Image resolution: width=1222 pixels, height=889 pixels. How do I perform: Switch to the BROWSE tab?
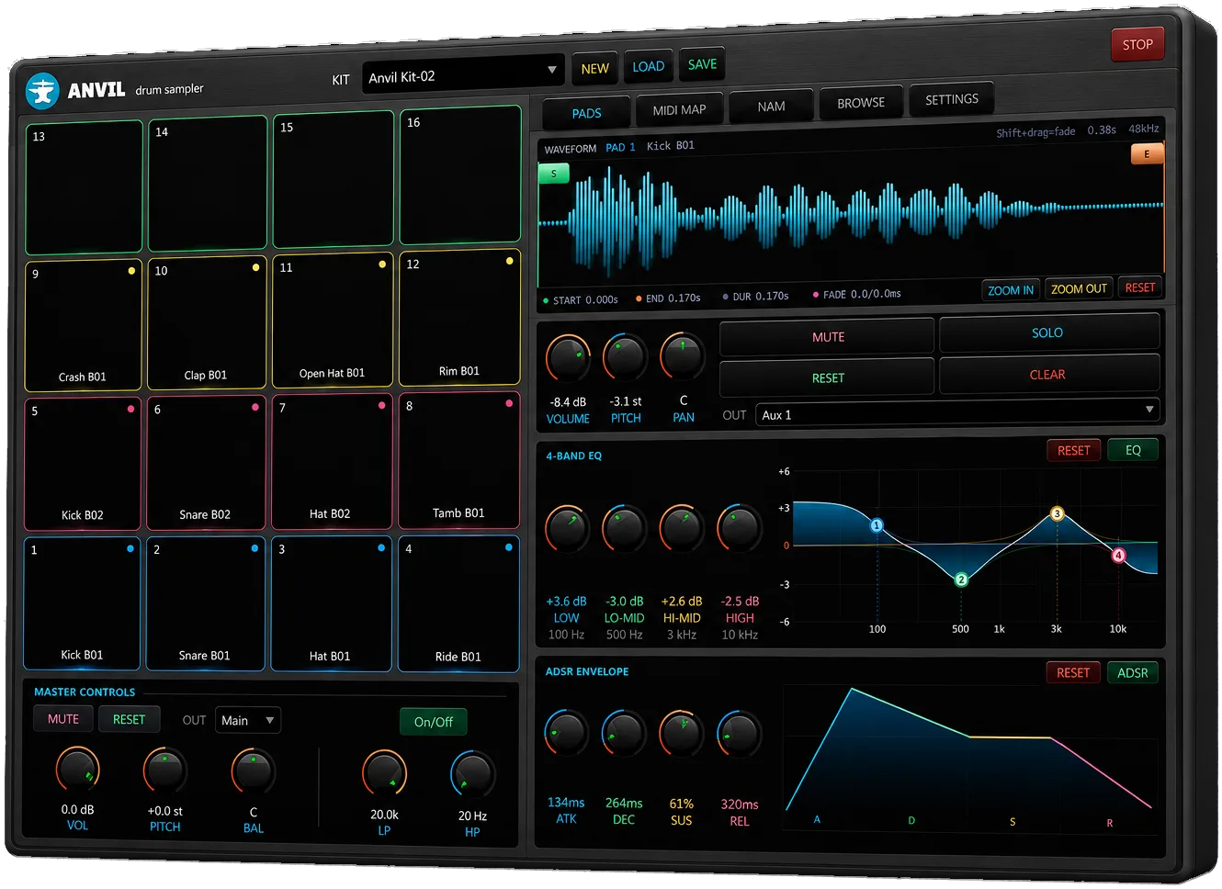click(x=861, y=102)
